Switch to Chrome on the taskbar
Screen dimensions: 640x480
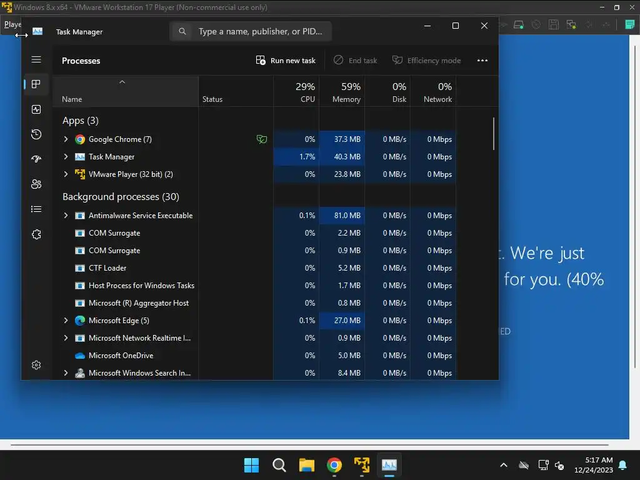coord(334,465)
